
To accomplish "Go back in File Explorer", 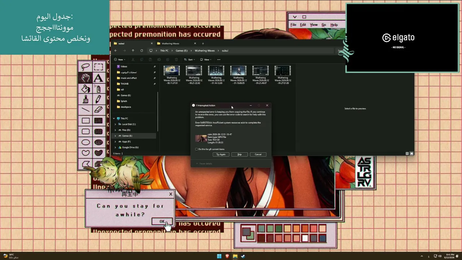I will tap(115, 51).
